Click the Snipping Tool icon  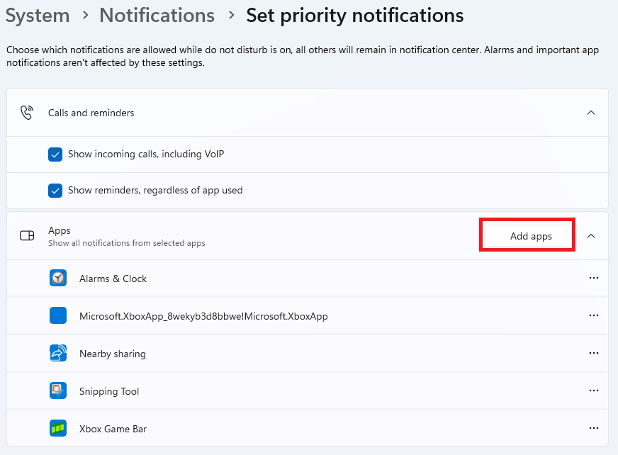coord(58,391)
